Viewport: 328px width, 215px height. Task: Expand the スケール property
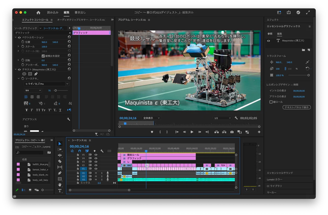click(x=18, y=47)
